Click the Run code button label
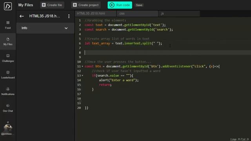The image size is (251, 141). 123,5
